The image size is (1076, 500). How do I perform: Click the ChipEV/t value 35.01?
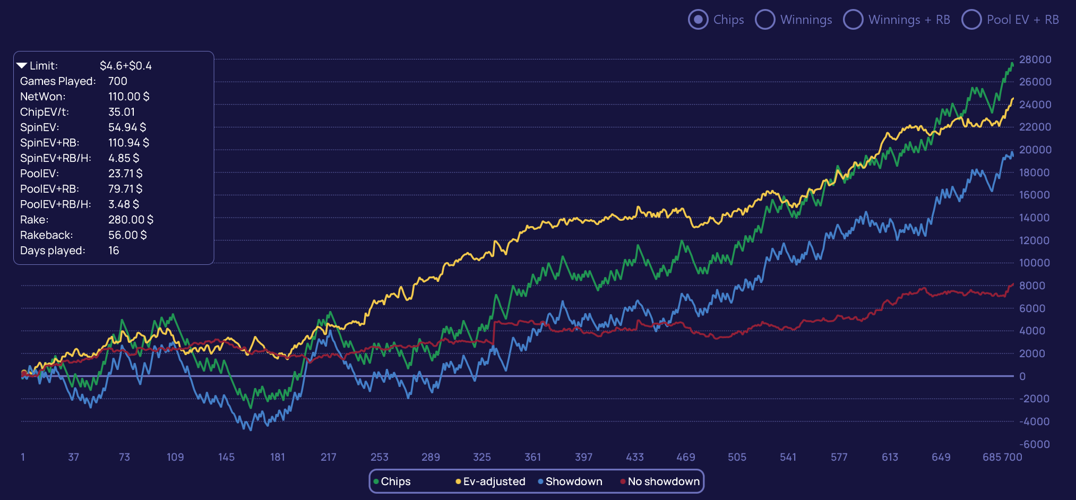(x=122, y=112)
